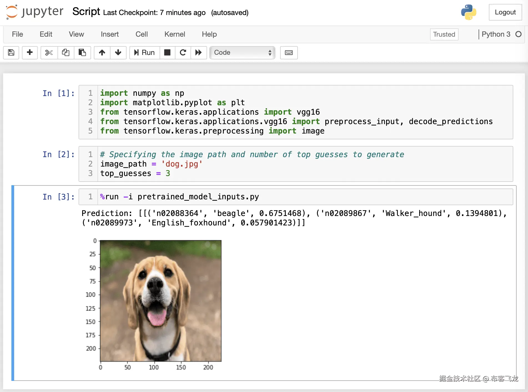528x392 pixels.
Task: Move selected cell down arrow
Action: [118, 52]
